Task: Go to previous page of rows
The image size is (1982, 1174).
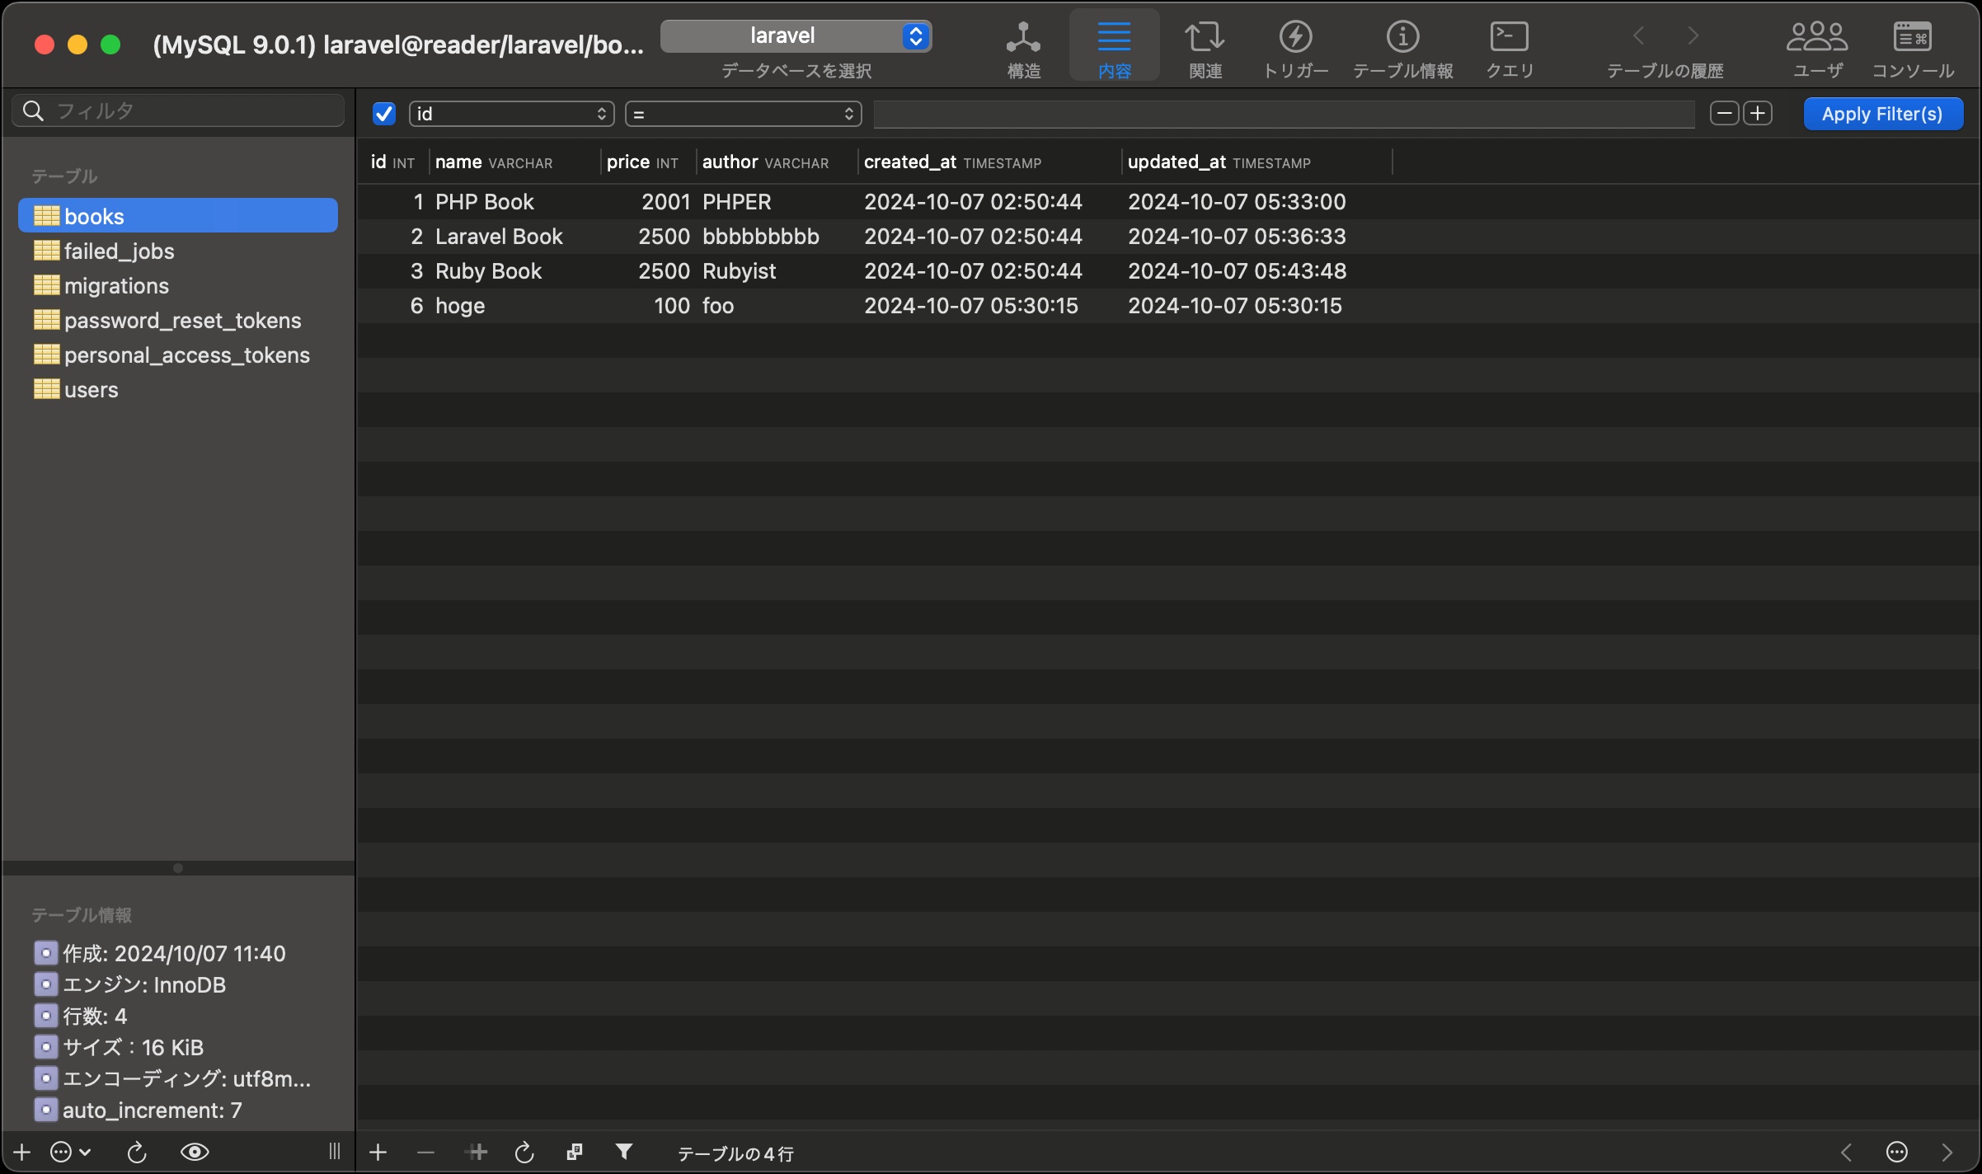Action: coord(1846,1152)
